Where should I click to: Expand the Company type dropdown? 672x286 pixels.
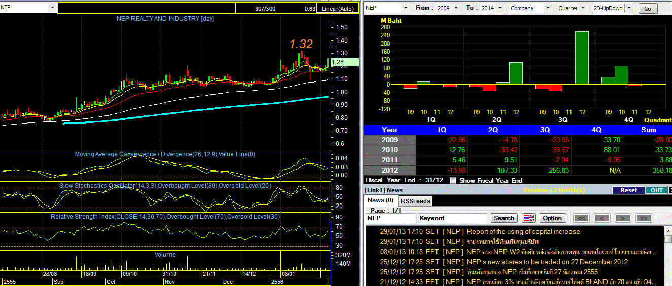click(x=547, y=8)
